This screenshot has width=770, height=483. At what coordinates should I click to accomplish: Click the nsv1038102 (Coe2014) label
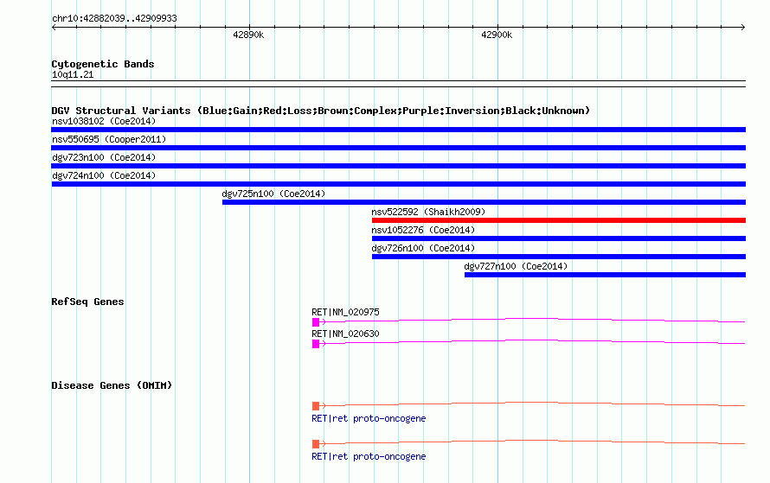click(104, 121)
